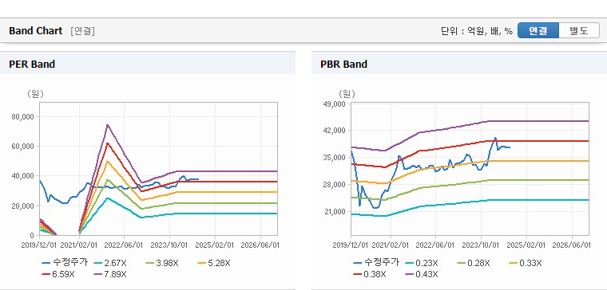Click the PBR Band panel title
Image resolution: width=607 pixels, height=290 pixels.
(343, 64)
